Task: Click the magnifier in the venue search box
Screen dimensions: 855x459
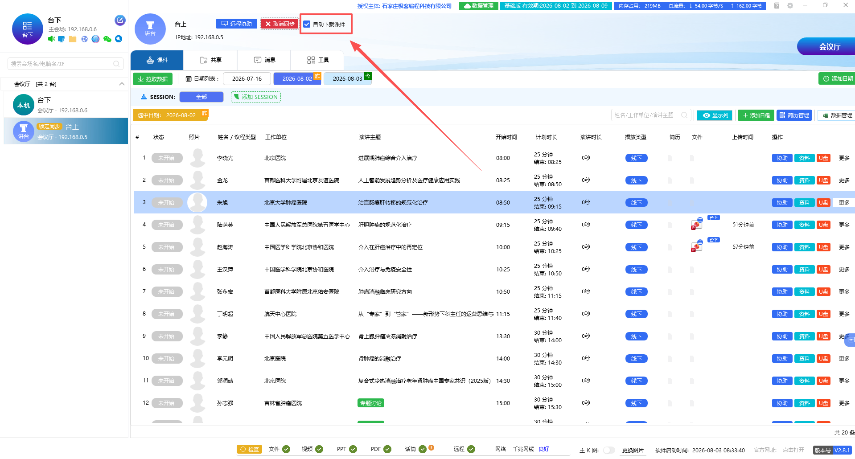Action: (x=116, y=64)
